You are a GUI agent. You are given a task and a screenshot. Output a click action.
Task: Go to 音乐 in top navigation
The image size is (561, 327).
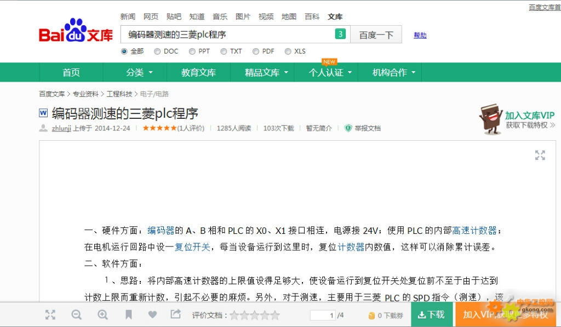[220, 16]
